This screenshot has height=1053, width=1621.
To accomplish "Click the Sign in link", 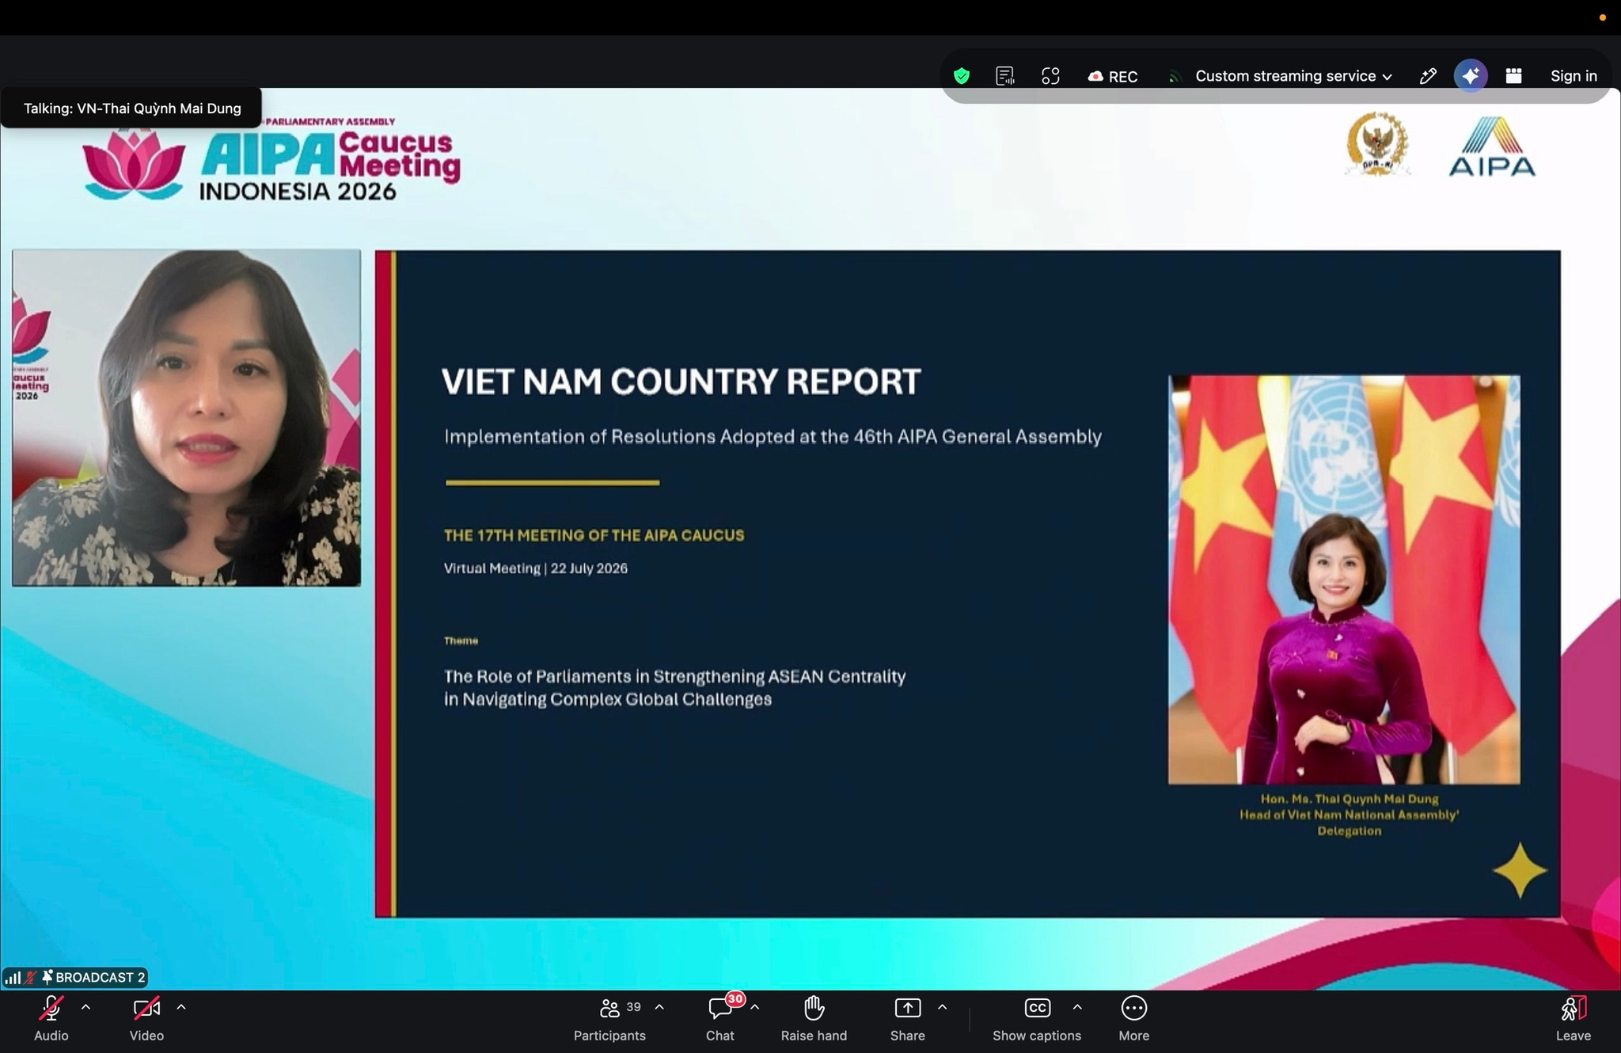I will click(1574, 76).
